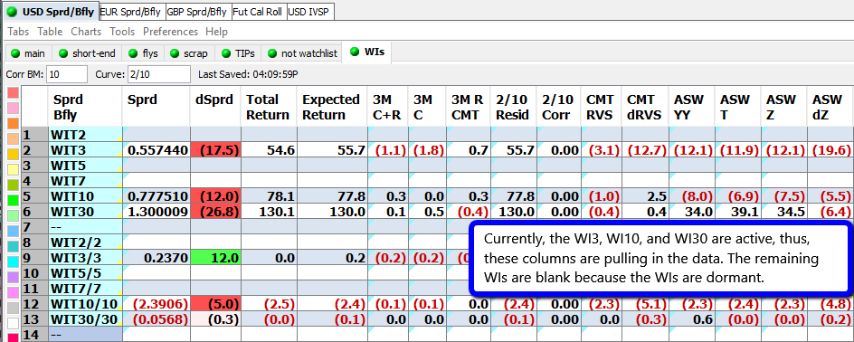Image resolution: width=854 pixels, height=342 pixels.
Task: Click the 1.300009 Sprd cell
Action: (157, 212)
